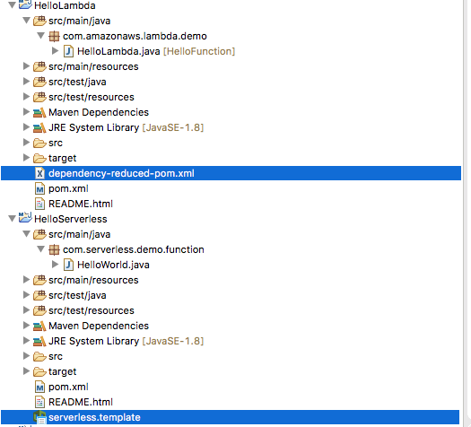The height and width of the screenshot is (427, 471).
Task: Click Maven Dependencies library icon in HelloLambda
Action: pos(39,113)
